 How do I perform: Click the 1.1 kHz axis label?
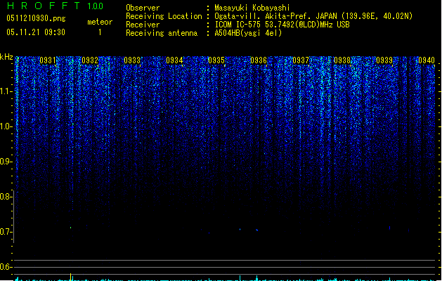point(6,91)
